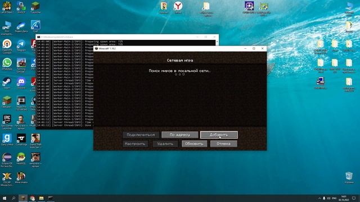Click the Добавить button in Minecraft
This screenshot has height=202, width=360.
coord(219,135)
